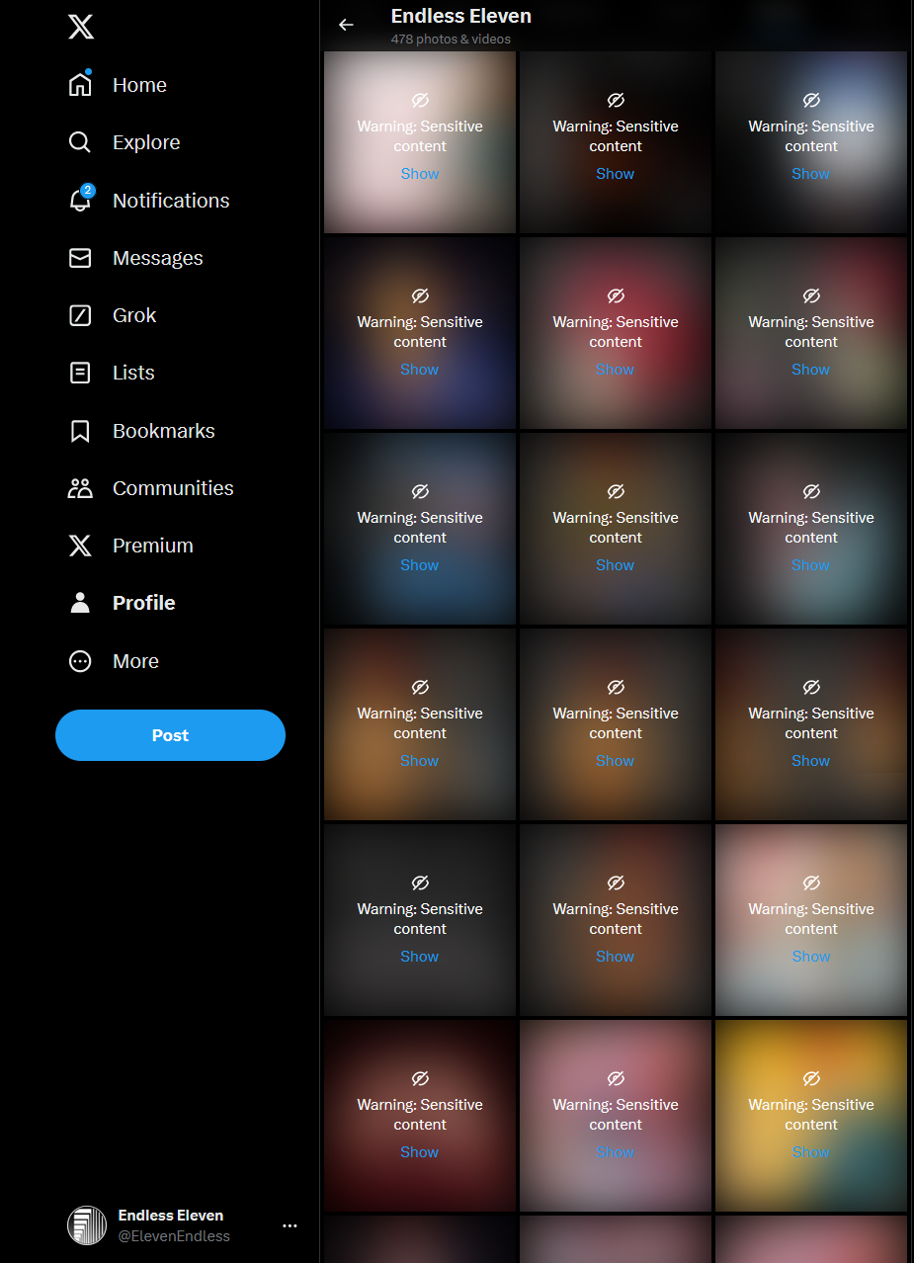
Task: Select the Profile person icon
Action: [80, 603]
